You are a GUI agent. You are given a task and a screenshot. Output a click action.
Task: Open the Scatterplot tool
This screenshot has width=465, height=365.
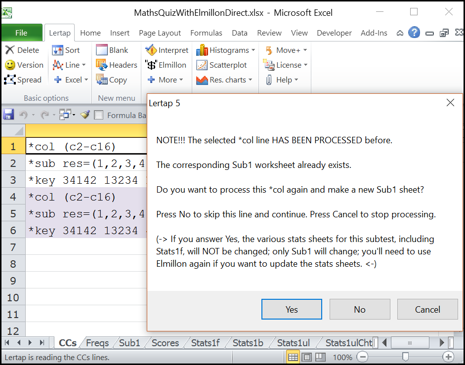pos(221,65)
